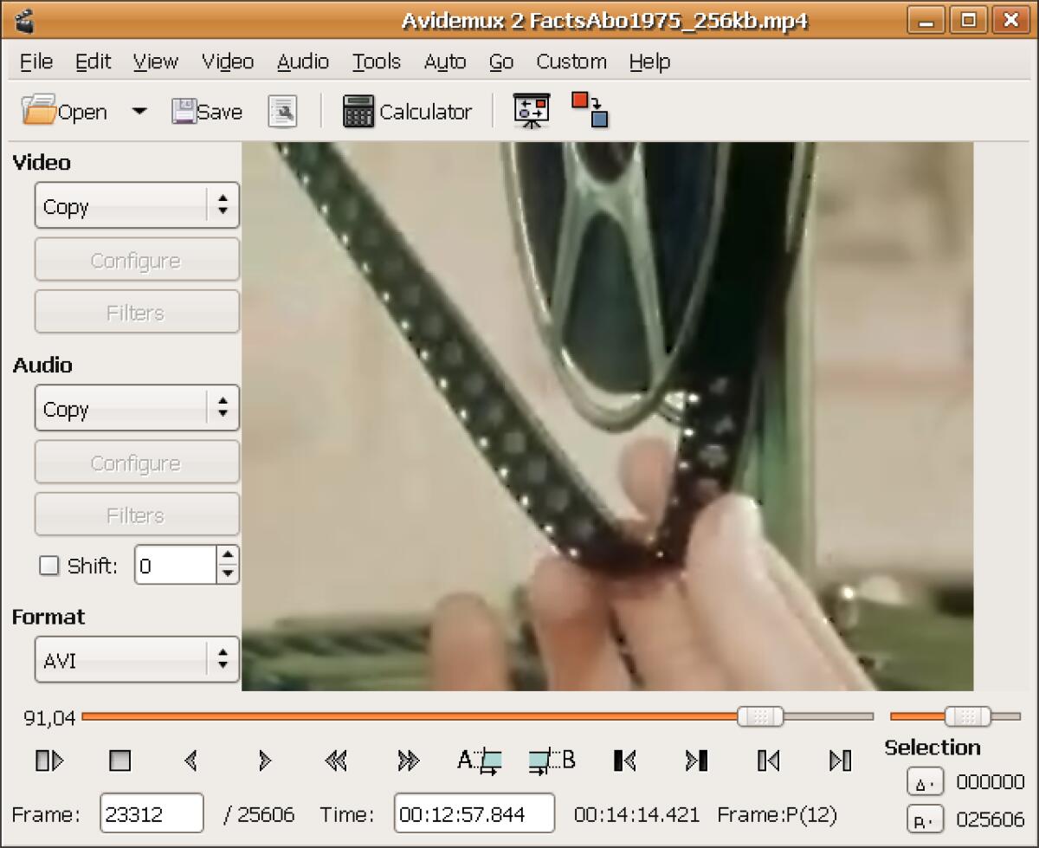
Task: Open the Go menu
Action: [501, 61]
